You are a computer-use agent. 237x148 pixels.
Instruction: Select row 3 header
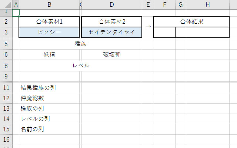(x=6, y=32)
